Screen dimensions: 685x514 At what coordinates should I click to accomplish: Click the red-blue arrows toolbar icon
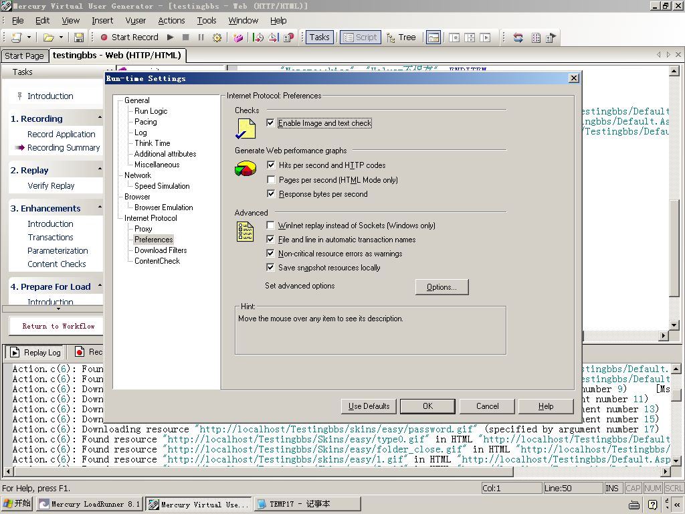(x=518, y=37)
